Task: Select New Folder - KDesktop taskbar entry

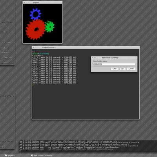Action: pyautogui.click(x=42, y=155)
